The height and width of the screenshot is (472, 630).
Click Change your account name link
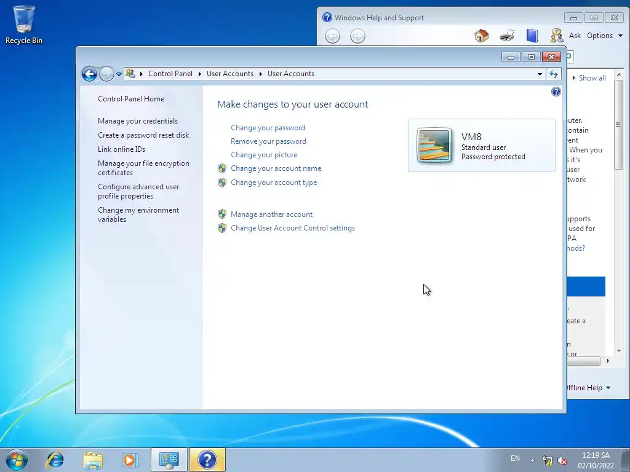pos(276,168)
